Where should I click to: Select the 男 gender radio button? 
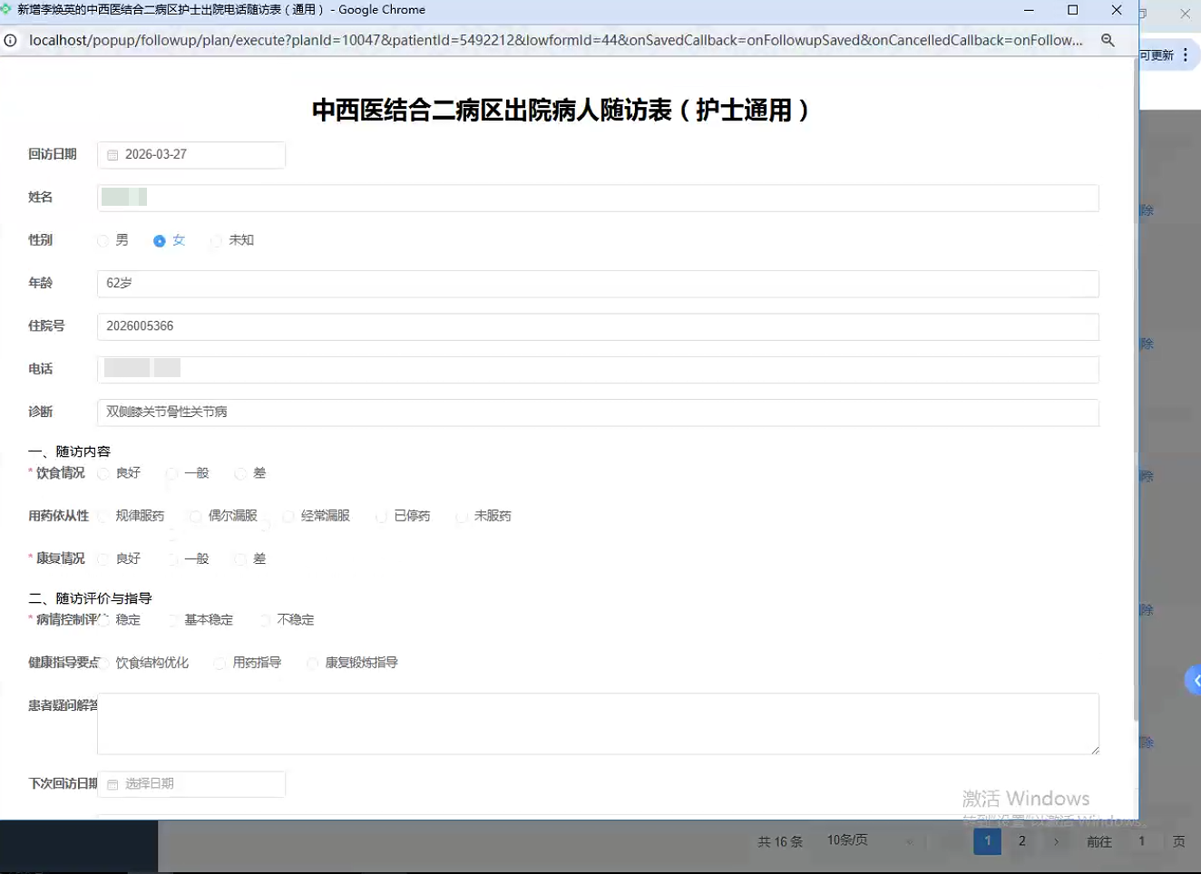[x=103, y=240]
